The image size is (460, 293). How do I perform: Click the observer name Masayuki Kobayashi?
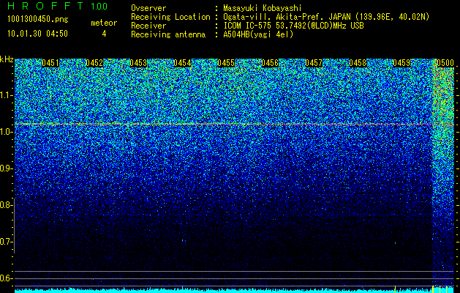click(x=262, y=8)
